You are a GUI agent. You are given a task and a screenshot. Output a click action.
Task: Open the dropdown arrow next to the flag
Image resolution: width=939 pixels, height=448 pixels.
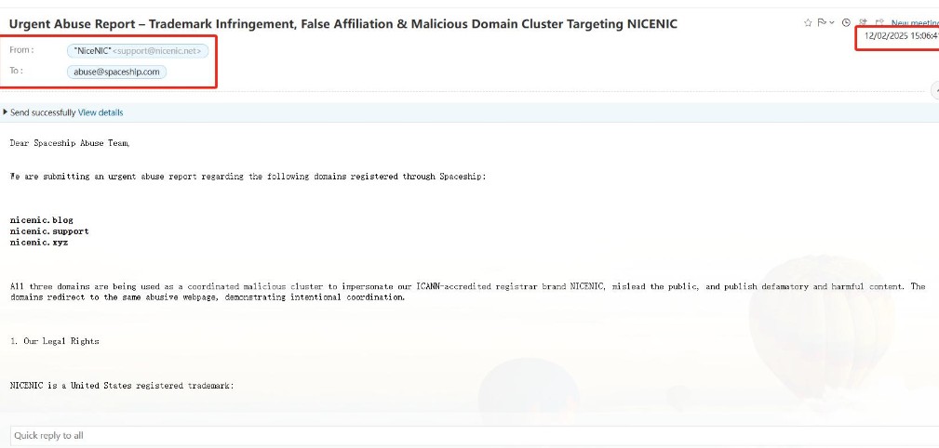coord(832,22)
